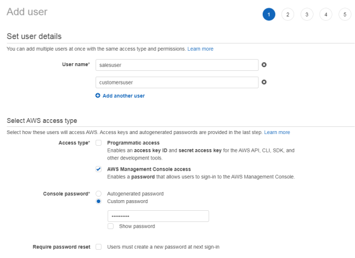Jump to step 4 indicator
This screenshot has height=258, width=355.
(x=325, y=14)
